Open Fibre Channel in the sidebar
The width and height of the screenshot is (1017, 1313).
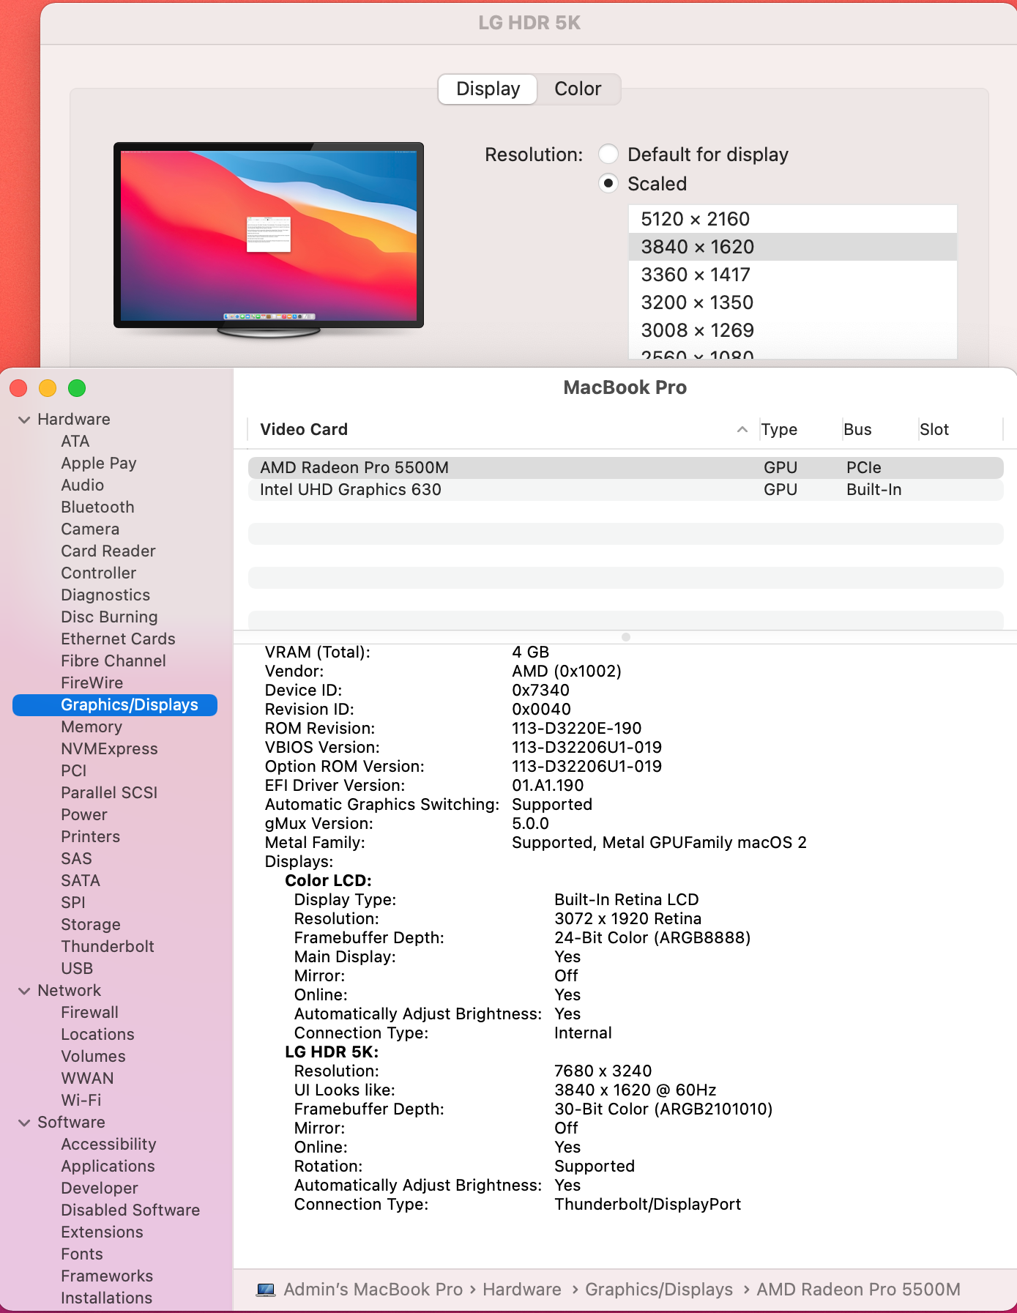click(113, 661)
